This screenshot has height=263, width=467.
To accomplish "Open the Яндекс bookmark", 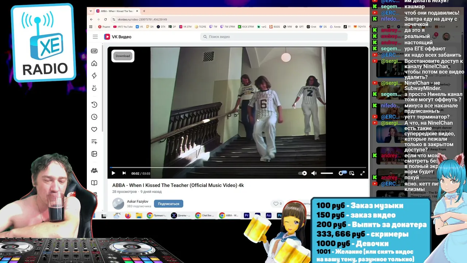I will click(104, 27).
